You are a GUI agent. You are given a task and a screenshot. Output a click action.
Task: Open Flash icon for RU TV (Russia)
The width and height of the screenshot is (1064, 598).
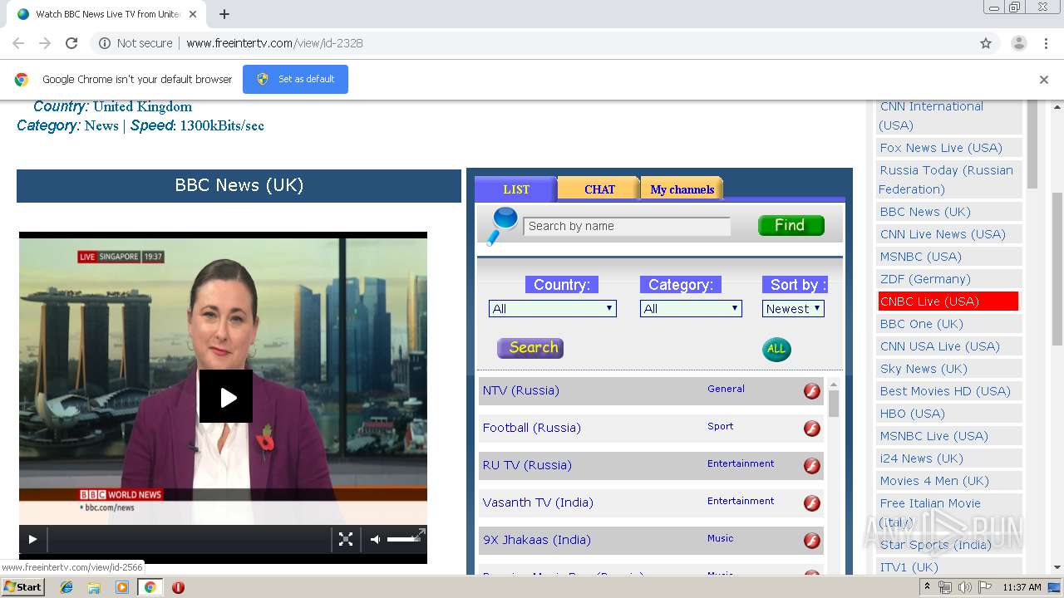[812, 466]
